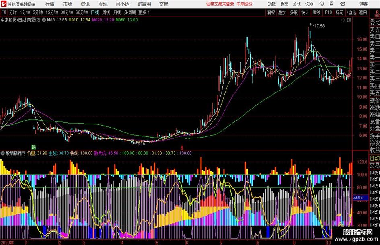Click the 统计 statistics button
The image size is (380, 245).
[x=305, y=12]
